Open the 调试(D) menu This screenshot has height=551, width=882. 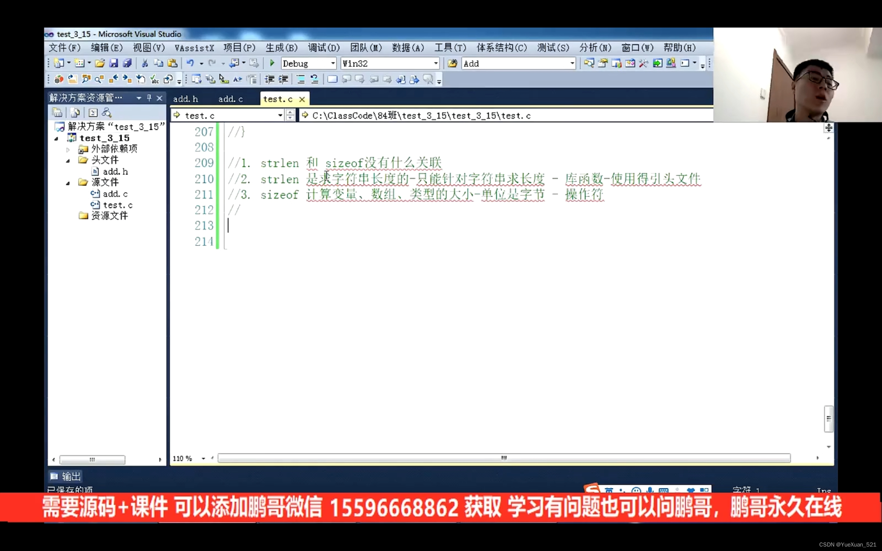point(324,48)
